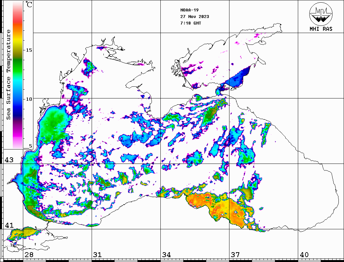Click the date '27 Nov 2023'
The width and height of the screenshot is (344, 262).
coord(195,17)
